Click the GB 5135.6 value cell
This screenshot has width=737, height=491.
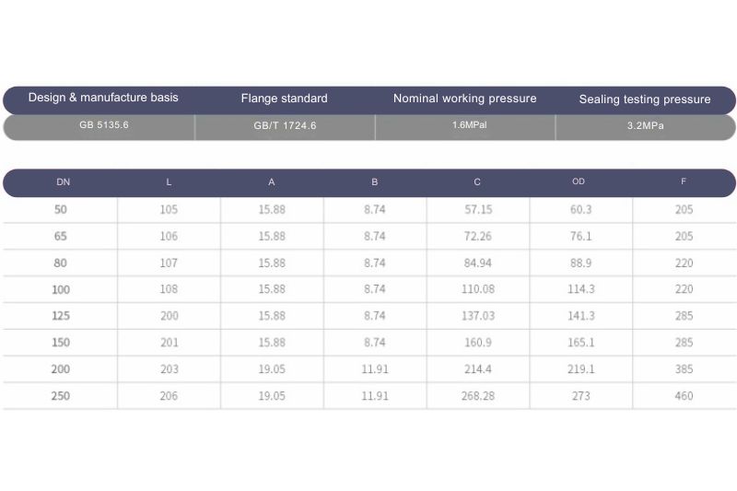tap(104, 124)
